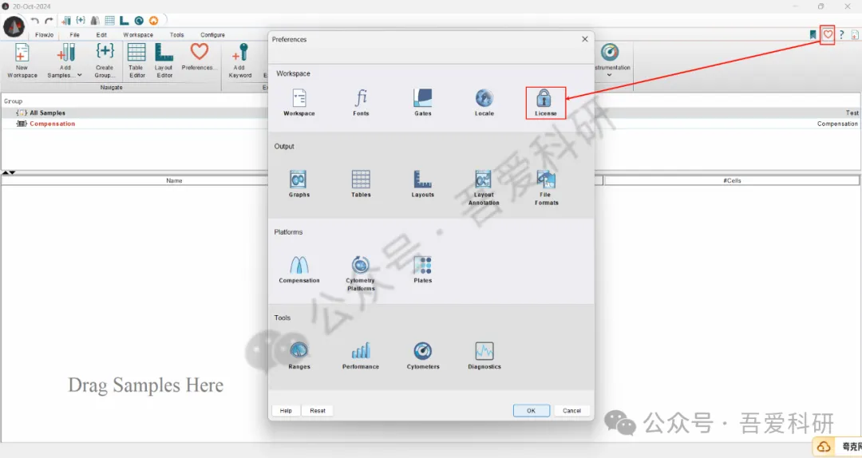Viewport: 862px width, 458px height.
Task: Click the new document icon at top right
Action: point(855,34)
